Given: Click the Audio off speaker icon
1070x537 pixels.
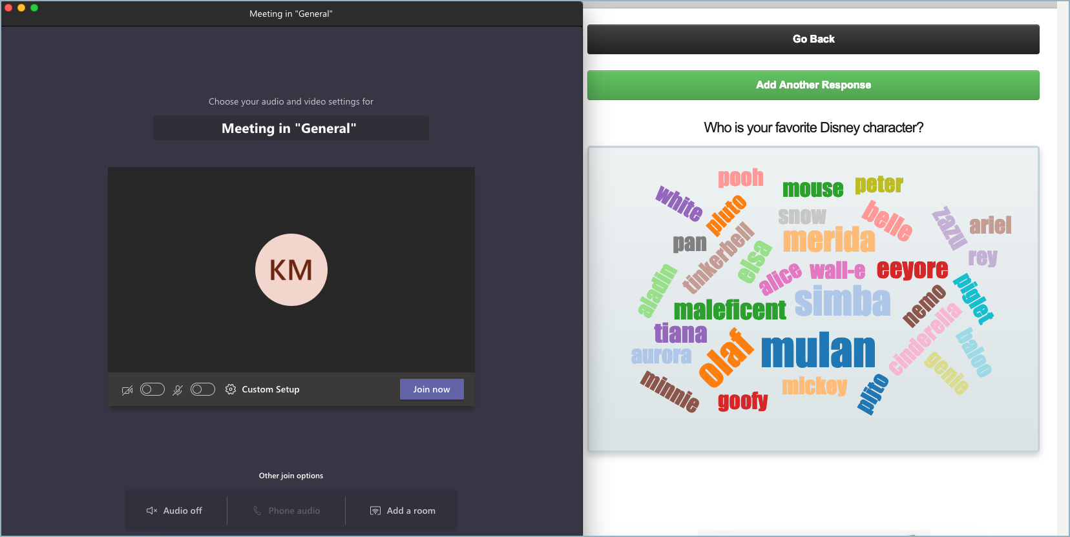Looking at the screenshot, I should click(152, 511).
